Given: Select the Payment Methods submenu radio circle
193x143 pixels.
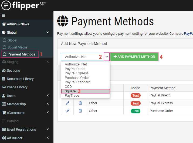Looking at the screenshot, I should pyautogui.click(x=4, y=54).
